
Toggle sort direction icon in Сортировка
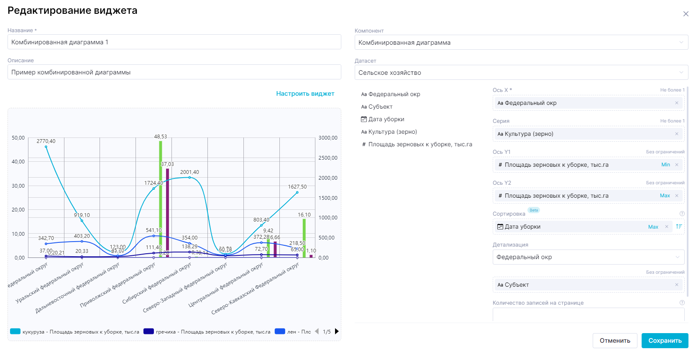[678, 227]
